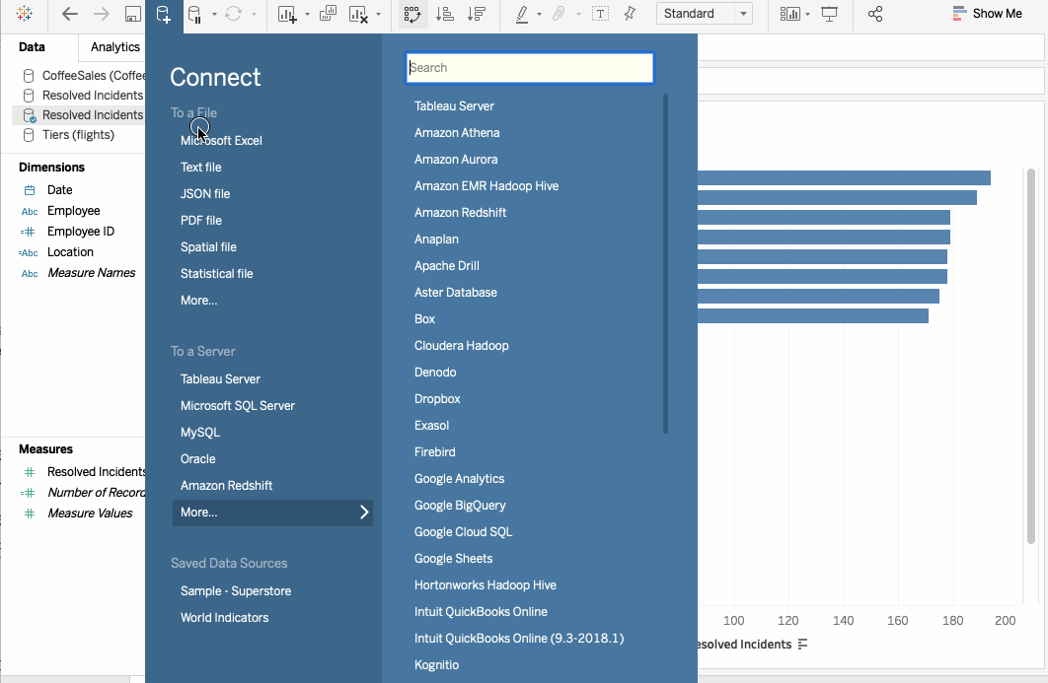Connect to a JSON file
1048x683 pixels.
(205, 194)
